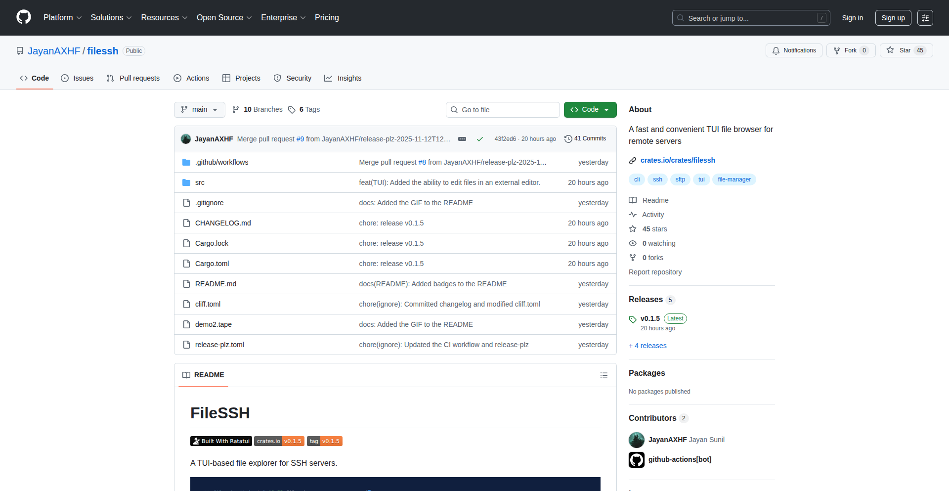The width and height of the screenshot is (949, 491).
Task: Open the src folder
Action: (x=200, y=182)
